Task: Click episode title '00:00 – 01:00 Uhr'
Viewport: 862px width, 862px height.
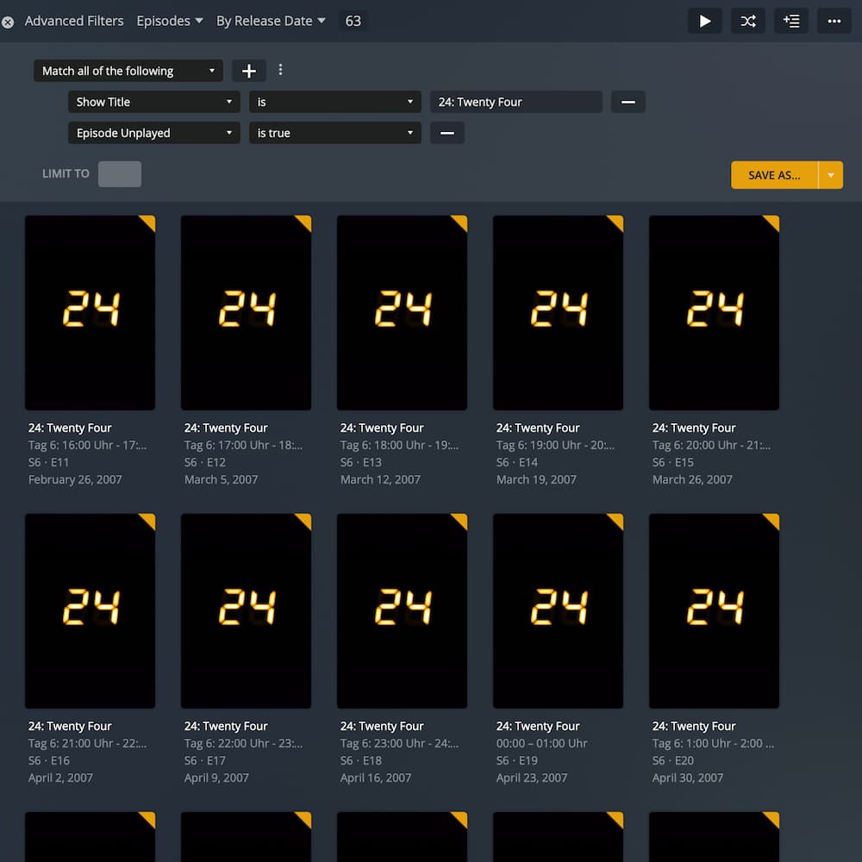Action: click(x=542, y=744)
